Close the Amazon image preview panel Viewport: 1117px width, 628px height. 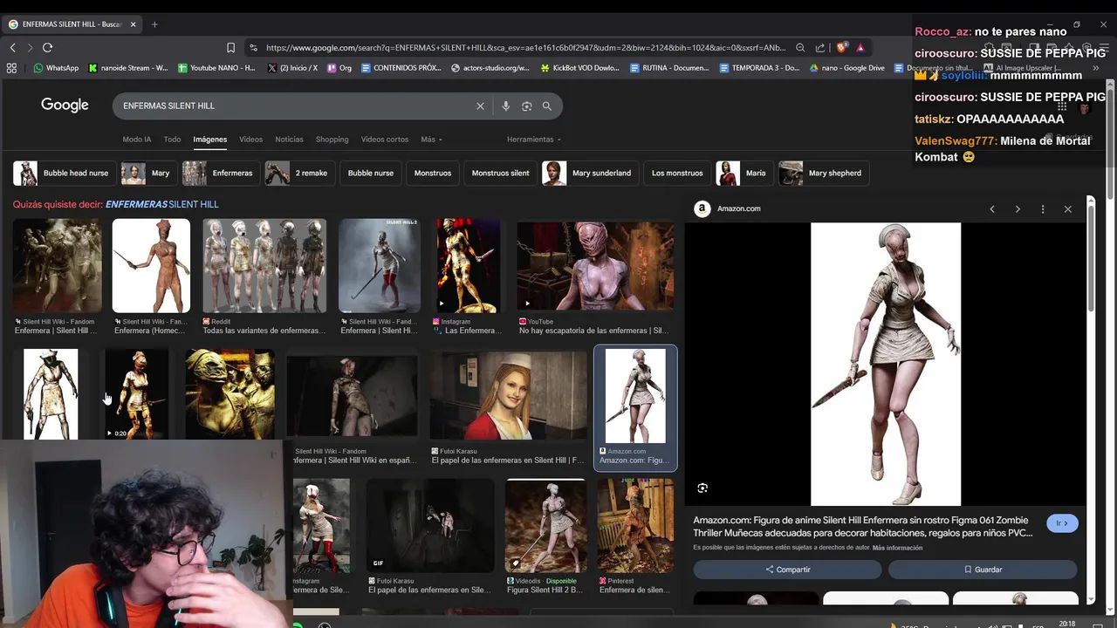tap(1067, 209)
